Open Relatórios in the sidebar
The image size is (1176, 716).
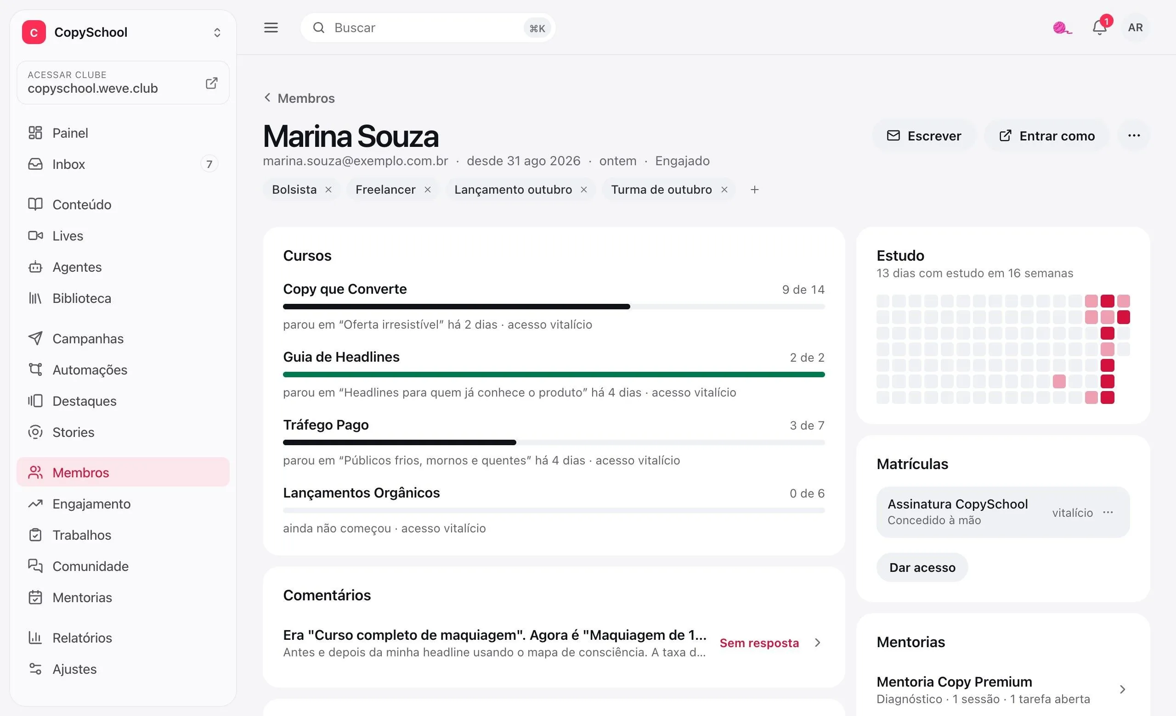tap(123, 638)
